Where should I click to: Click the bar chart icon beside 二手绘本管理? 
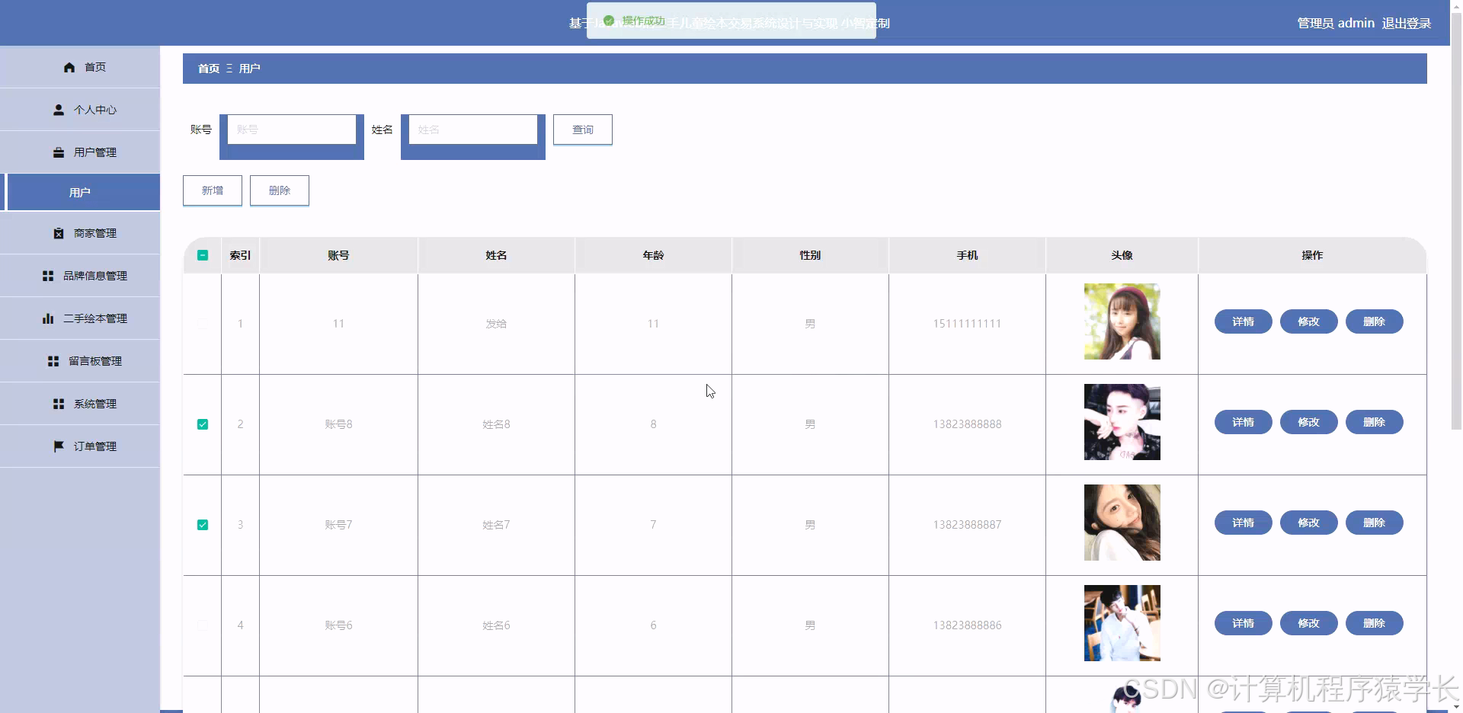click(x=48, y=318)
